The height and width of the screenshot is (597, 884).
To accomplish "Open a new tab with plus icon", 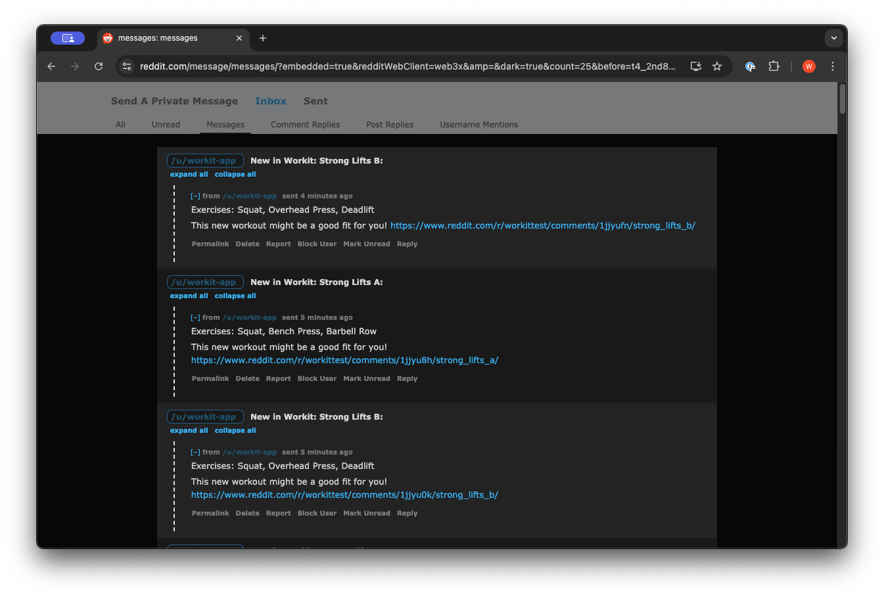I will [x=263, y=38].
